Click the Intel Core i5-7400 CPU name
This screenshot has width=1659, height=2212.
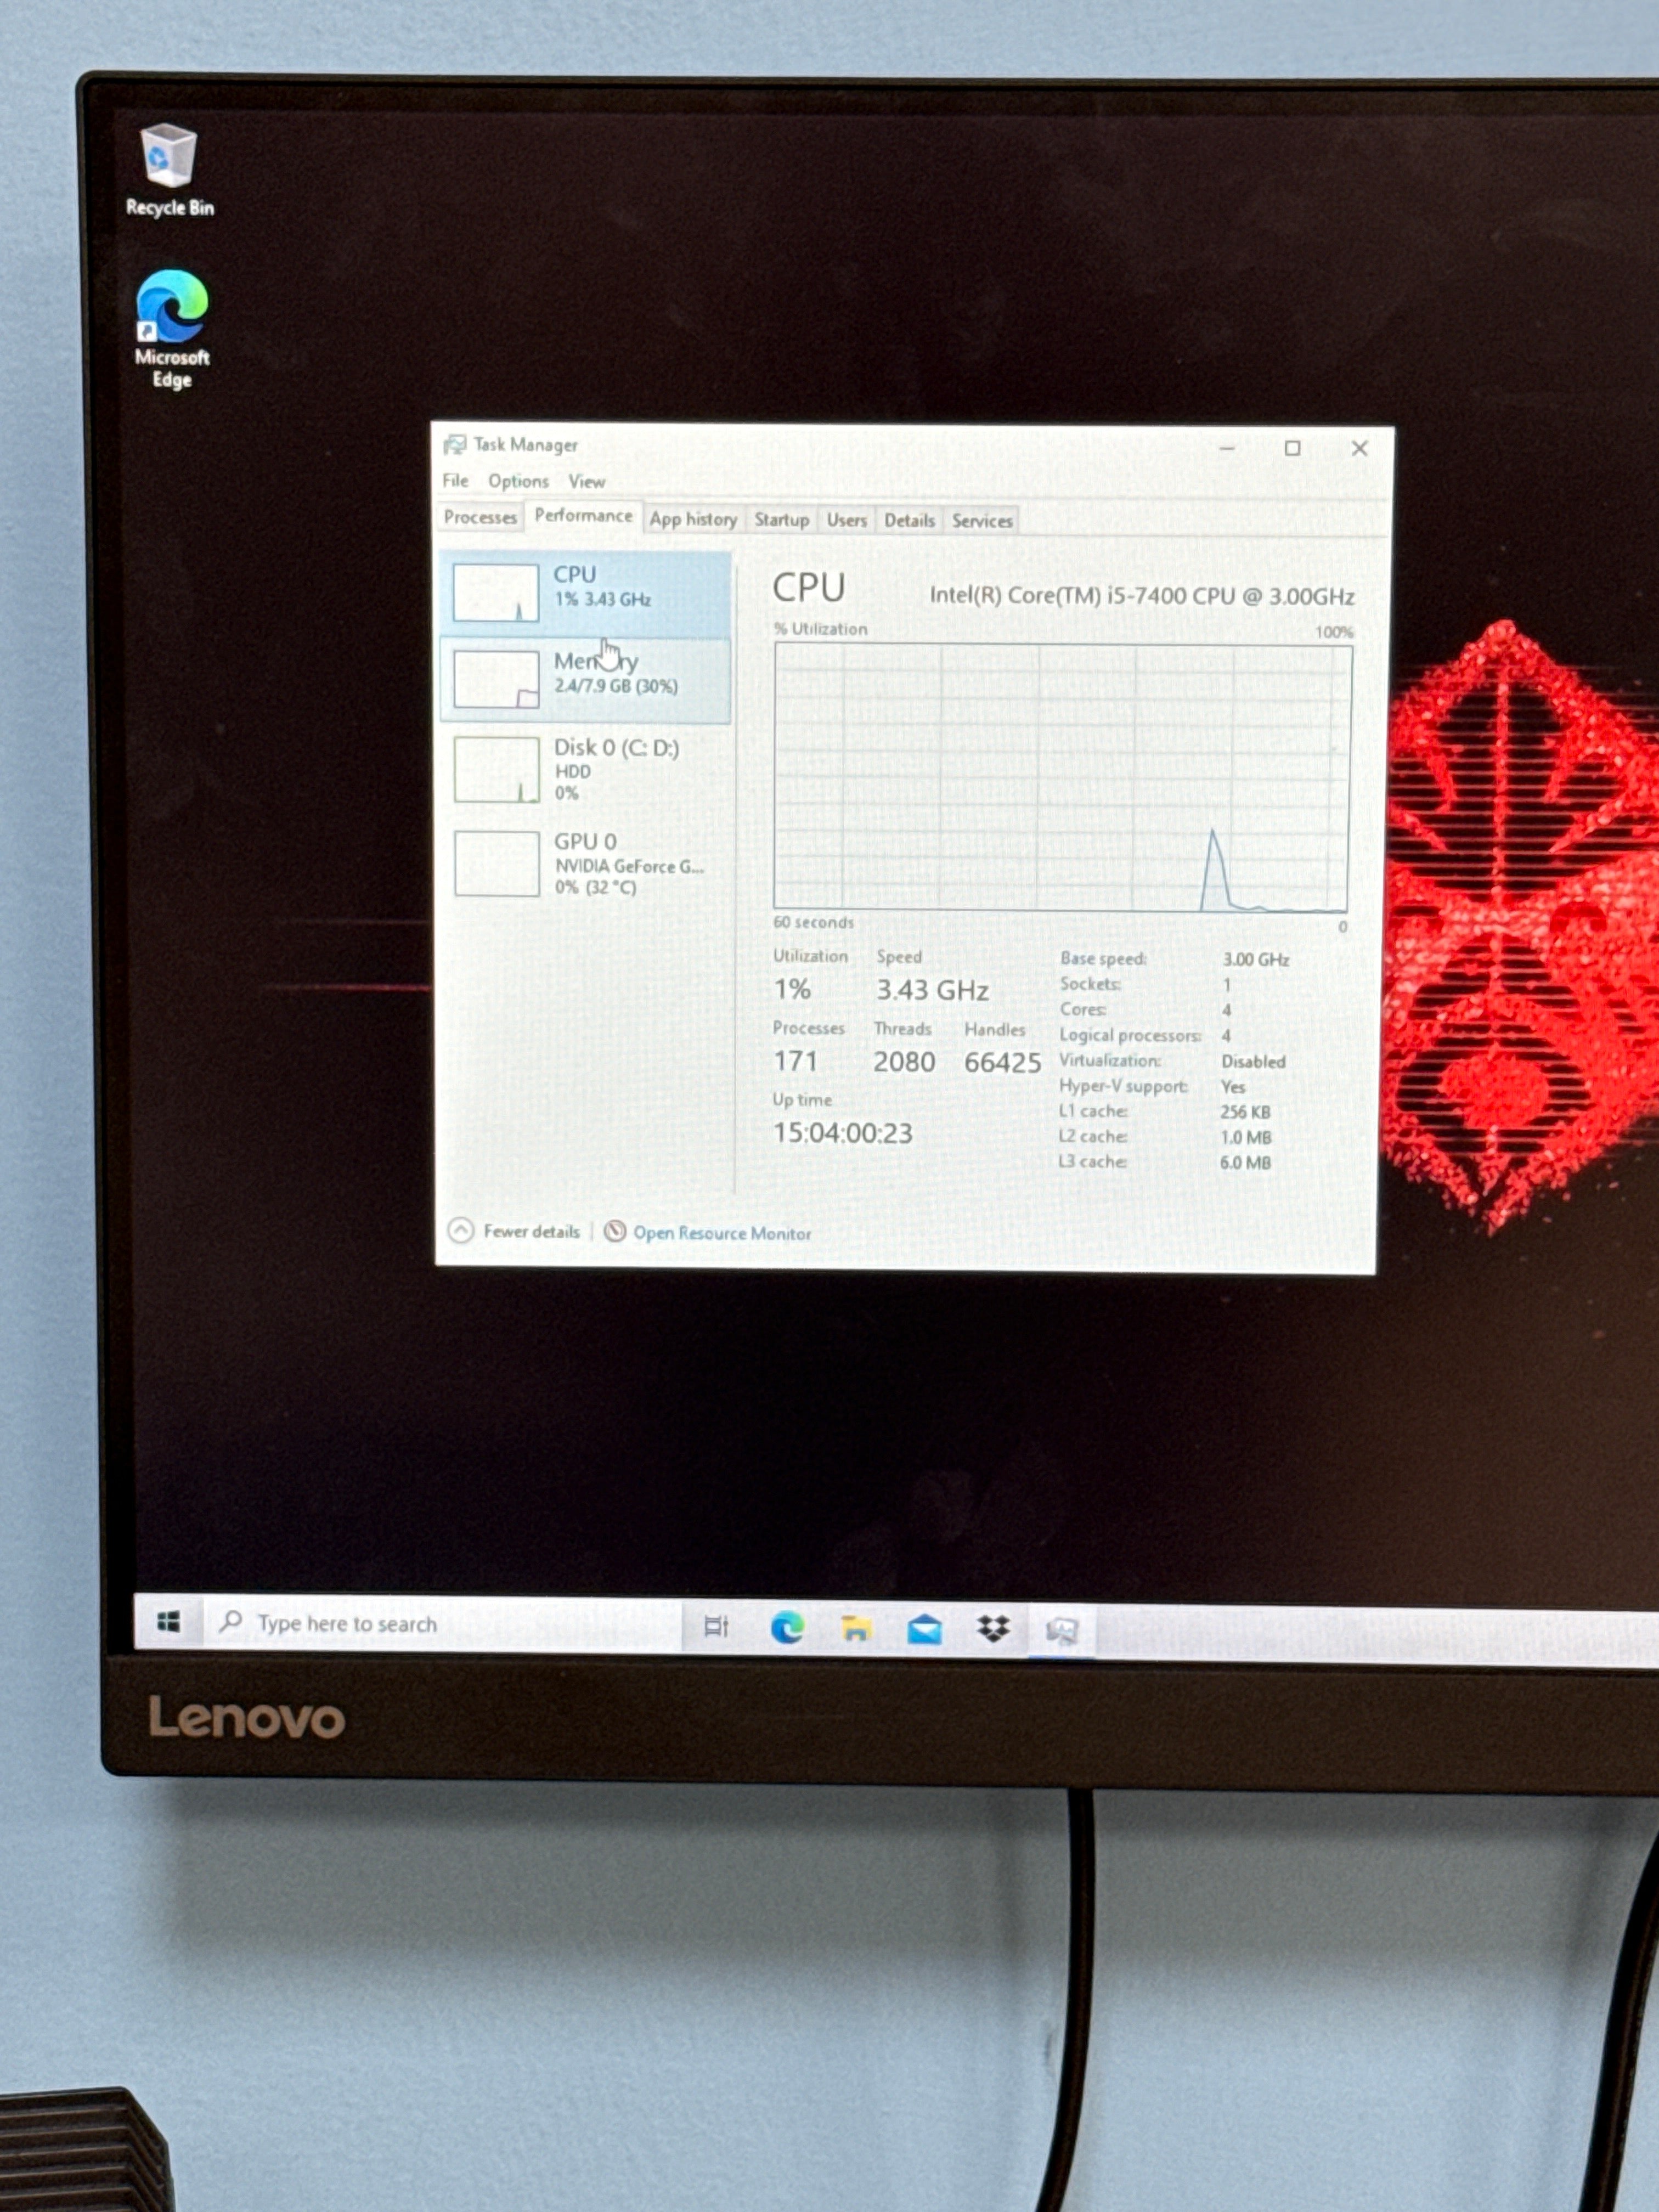[1142, 596]
